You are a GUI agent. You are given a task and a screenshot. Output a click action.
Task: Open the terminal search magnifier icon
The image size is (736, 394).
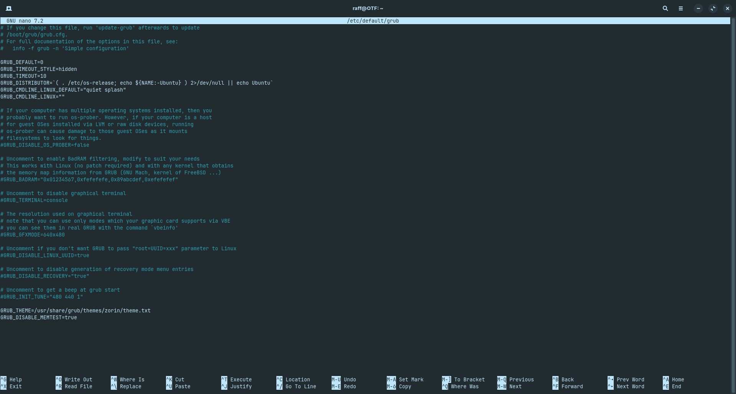pyautogui.click(x=665, y=8)
